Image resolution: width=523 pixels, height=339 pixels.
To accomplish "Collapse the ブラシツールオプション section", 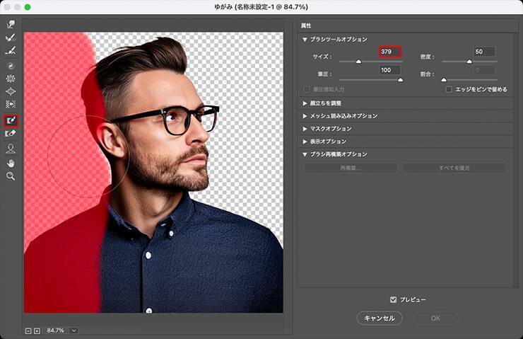I will pos(305,40).
